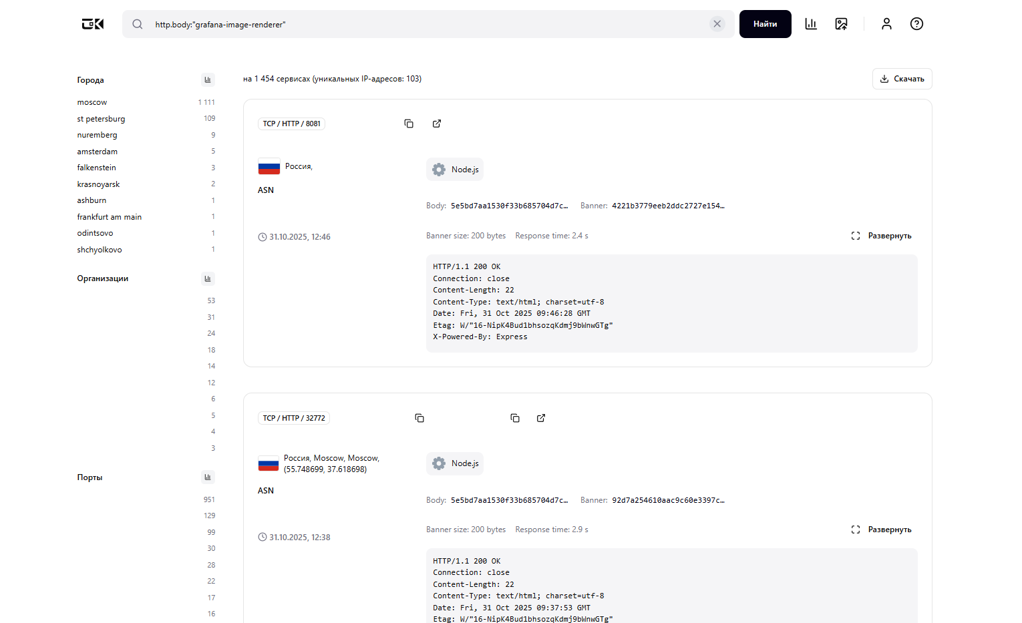The height and width of the screenshot is (623, 1022).
Task: Click the chart icon beside Города heading
Action: pyautogui.click(x=208, y=79)
